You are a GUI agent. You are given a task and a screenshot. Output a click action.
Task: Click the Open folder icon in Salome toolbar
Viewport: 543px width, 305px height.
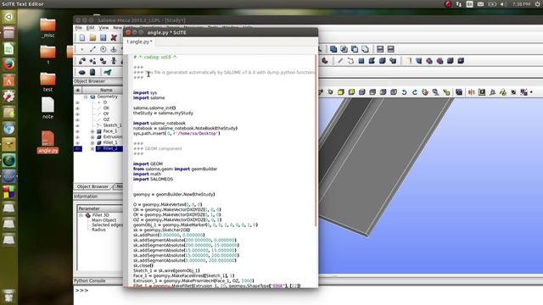point(92,37)
